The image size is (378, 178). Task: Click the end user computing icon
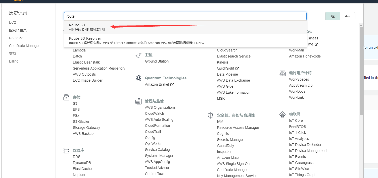282,73
